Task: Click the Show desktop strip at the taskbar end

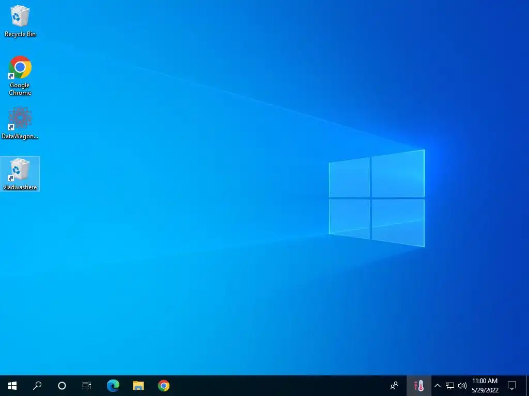Action: click(527, 386)
